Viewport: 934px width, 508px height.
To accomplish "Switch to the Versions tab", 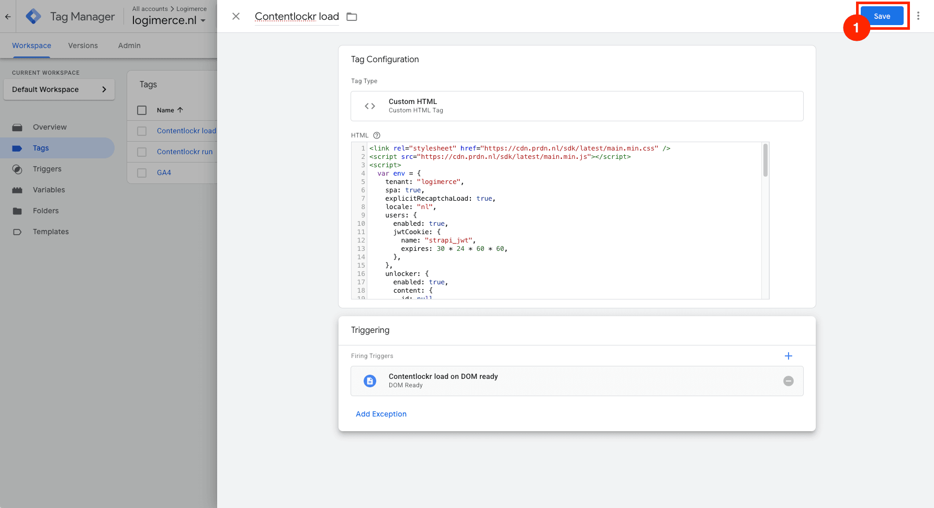I will [83, 45].
